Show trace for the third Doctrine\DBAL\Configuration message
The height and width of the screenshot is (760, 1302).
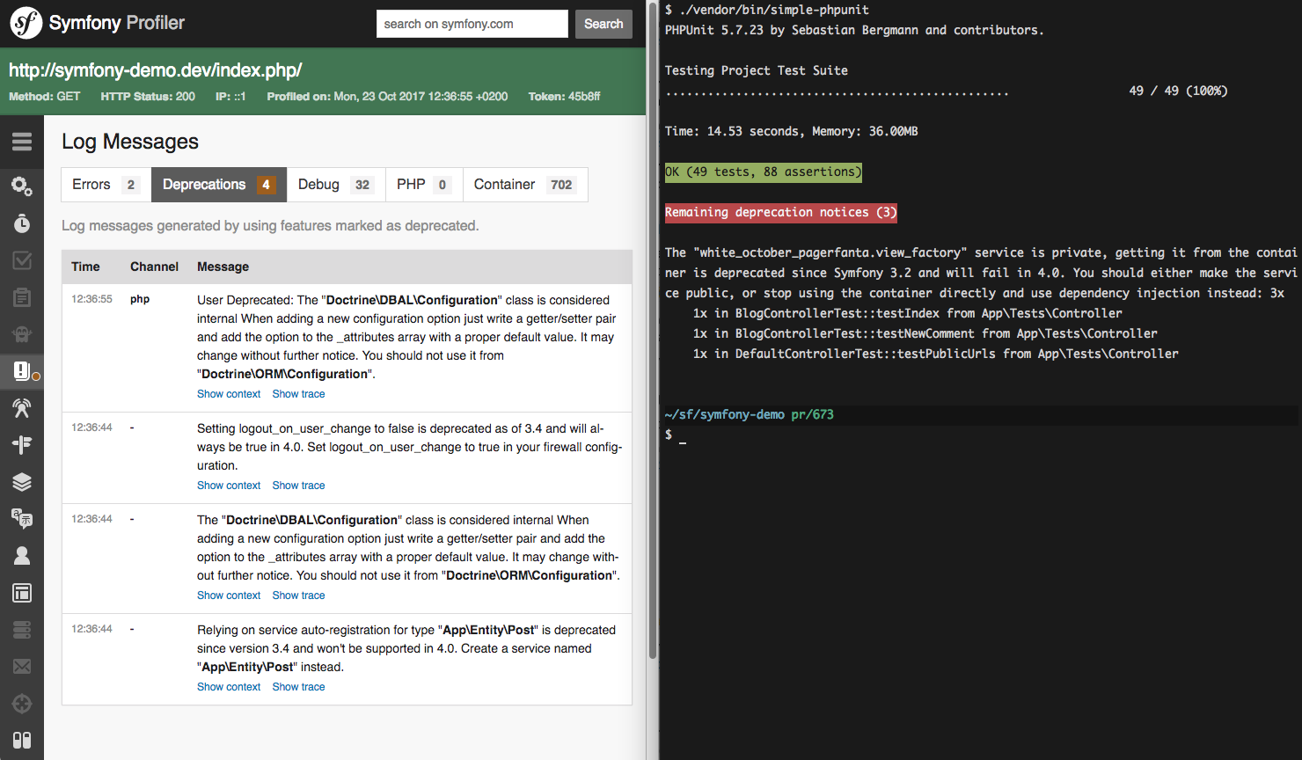point(298,596)
